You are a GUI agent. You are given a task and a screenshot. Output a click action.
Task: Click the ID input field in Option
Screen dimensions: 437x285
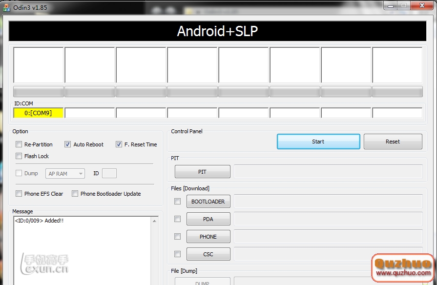[x=109, y=173]
